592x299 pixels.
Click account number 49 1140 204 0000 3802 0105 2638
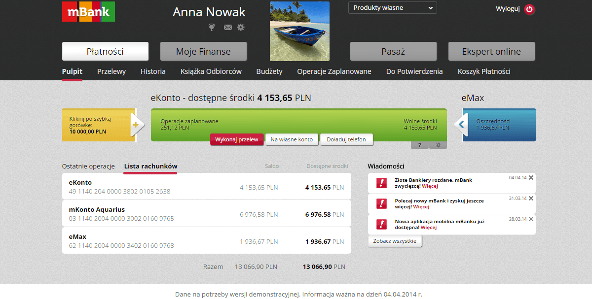coord(119,192)
